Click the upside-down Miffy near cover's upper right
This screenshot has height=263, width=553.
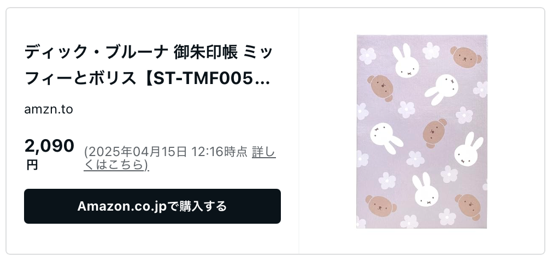[x=442, y=89]
